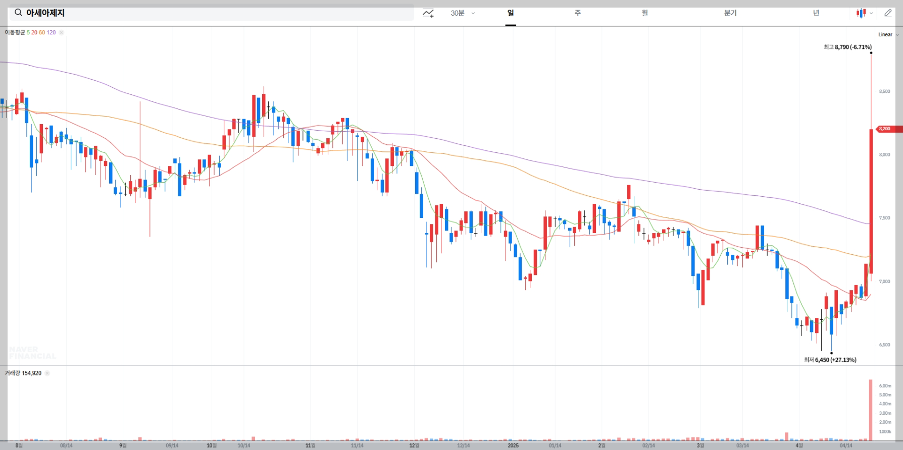Click the 2025 date axis label
Screen dimensions: 903x450
tap(513, 445)
